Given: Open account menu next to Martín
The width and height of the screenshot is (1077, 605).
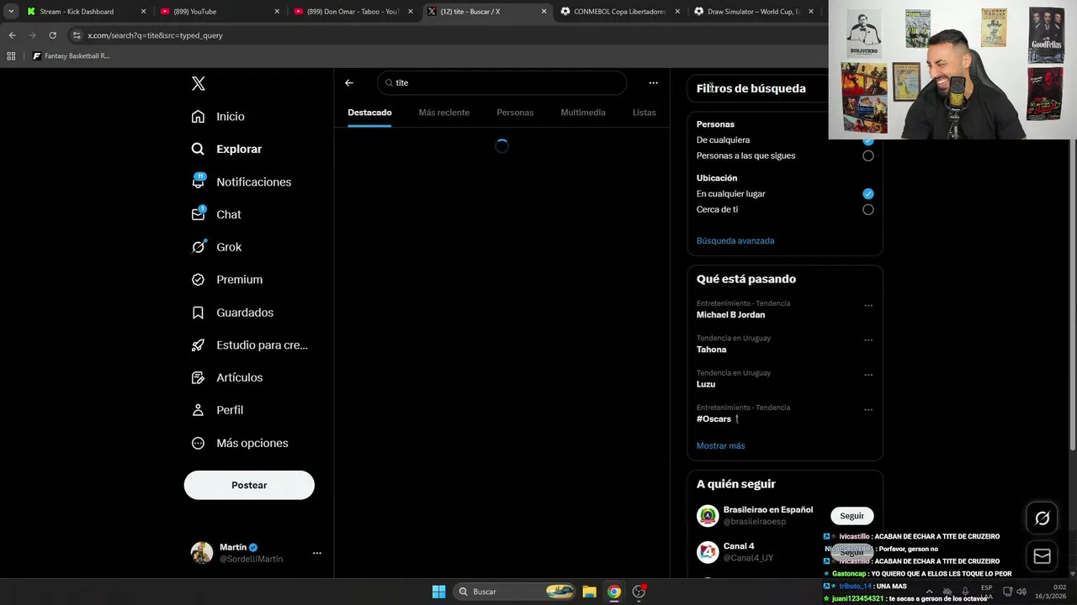Looking at the screenshot, I should (317, 553).
